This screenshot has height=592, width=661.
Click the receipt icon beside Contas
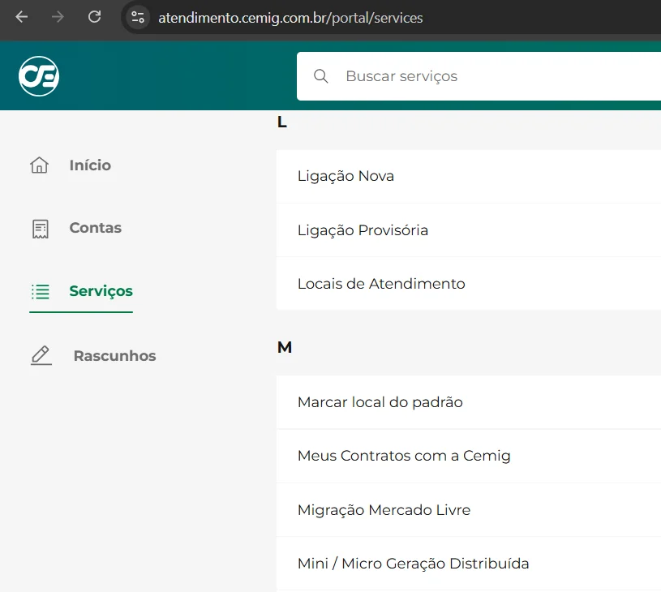[x=41, y=229]
